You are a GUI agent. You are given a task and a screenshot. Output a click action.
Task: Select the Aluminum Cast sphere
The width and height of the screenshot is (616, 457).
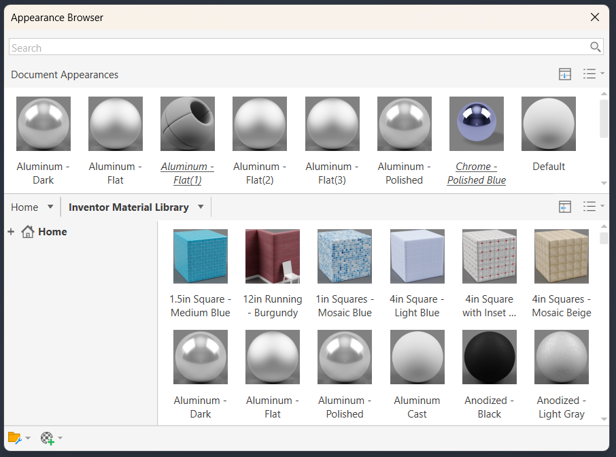coord(417,357)
